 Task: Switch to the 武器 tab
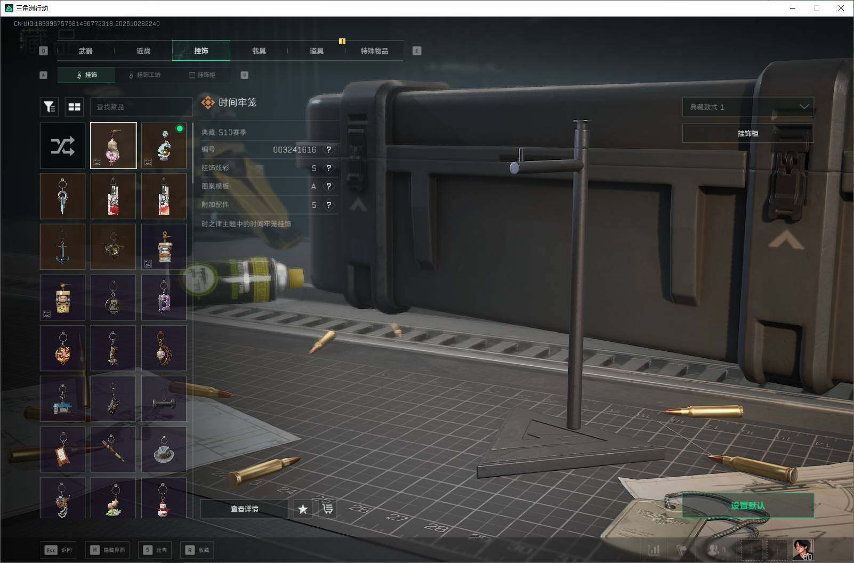coord(85,51)
